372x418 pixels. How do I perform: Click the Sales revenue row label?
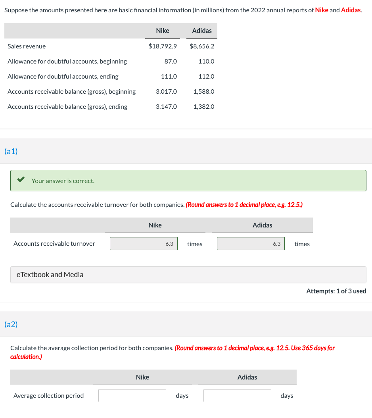pos(27,46)
